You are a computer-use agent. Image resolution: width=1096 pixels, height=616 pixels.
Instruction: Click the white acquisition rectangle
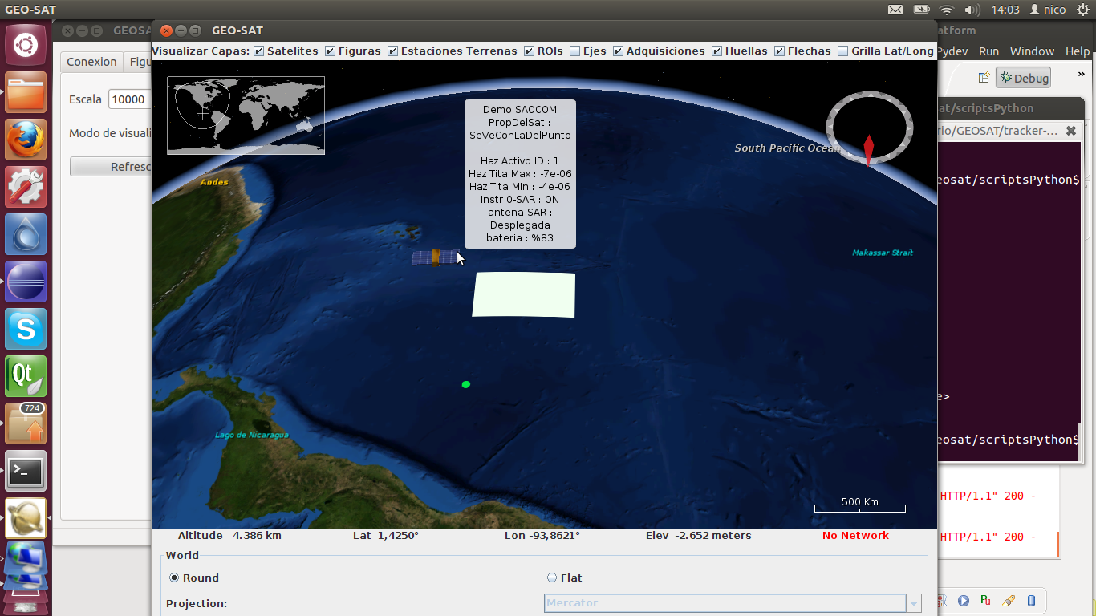click(x=524, y=294)
